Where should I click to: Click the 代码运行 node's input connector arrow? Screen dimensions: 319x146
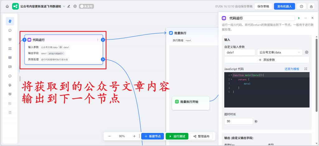click(24, 40)
